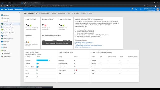
Task: Open Device compliance sidebar item
Action: (x=8, y=27)
